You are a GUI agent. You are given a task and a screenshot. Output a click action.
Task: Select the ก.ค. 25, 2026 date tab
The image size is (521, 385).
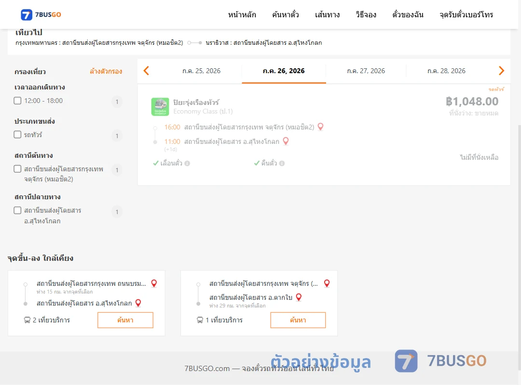(x=201, y=71)
